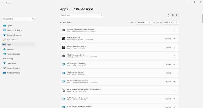Select the ASUS Monitor Control name text
Image resolution: width=203 pixels, height=108 pixels.
pyautogui.click(x=75, y=72)
